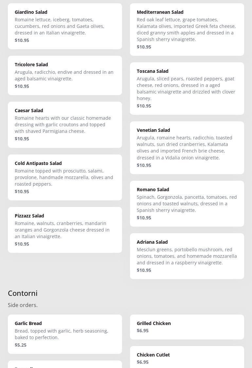
Task: Click the Caesar Salad title text
Action: (x=29, y=111)
